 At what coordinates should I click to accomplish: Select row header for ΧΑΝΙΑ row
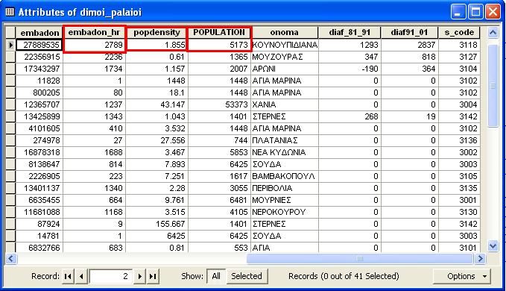coord(10,104)
